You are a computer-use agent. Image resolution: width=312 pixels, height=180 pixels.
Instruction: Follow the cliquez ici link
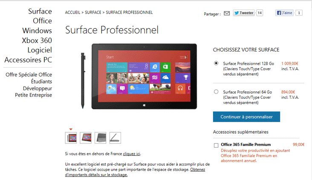[132, 154]
